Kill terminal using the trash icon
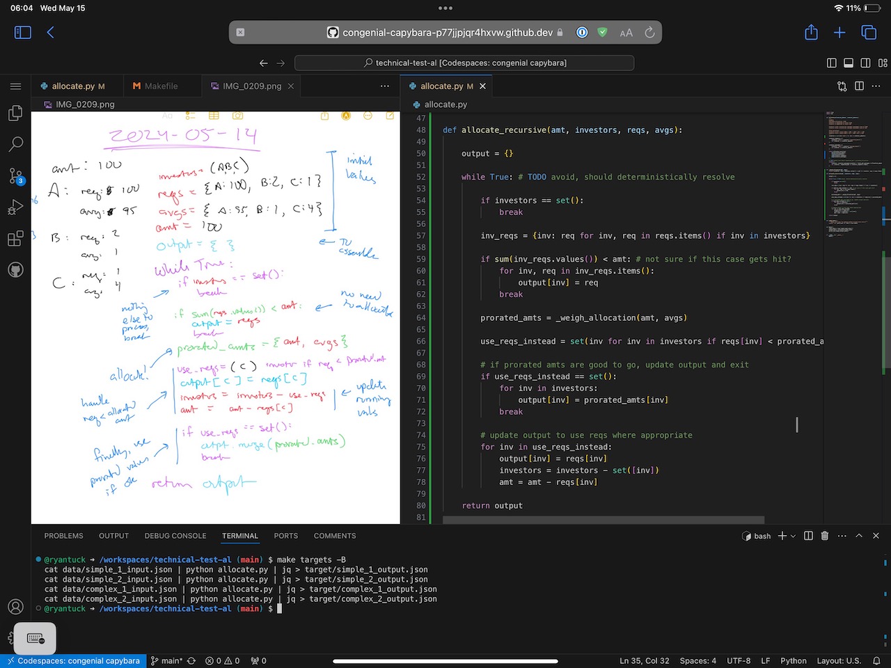Screen dimensions: 891x668 [825, 536]
